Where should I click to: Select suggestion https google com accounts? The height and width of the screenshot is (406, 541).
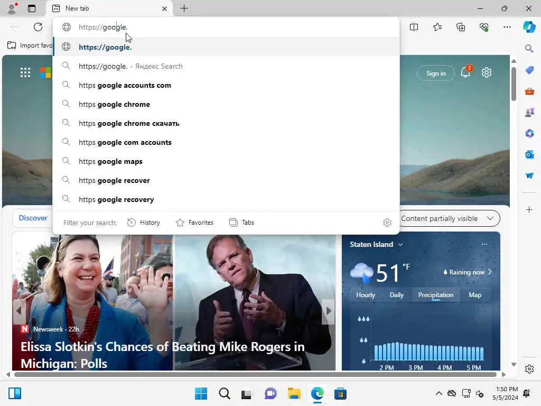226,142
